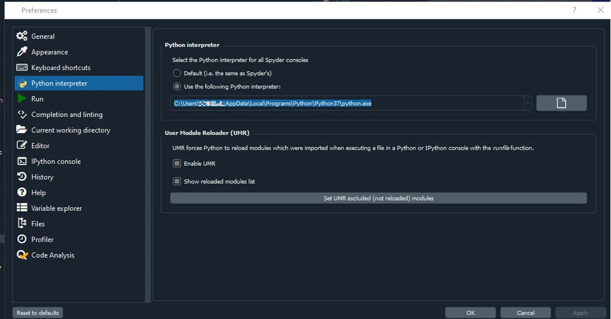Click Set UMR excluded modules button
This screenshot has width=611, height=319.
pyautogui.click(x=378, y=198)
